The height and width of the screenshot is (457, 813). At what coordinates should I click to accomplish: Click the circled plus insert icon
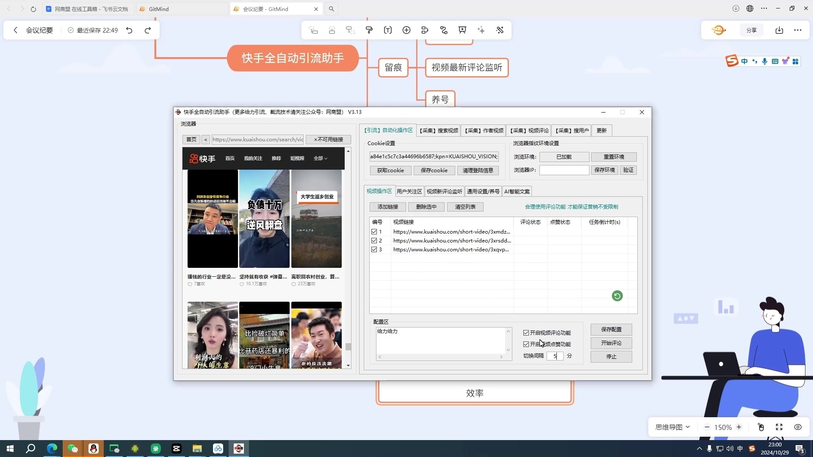406,30
